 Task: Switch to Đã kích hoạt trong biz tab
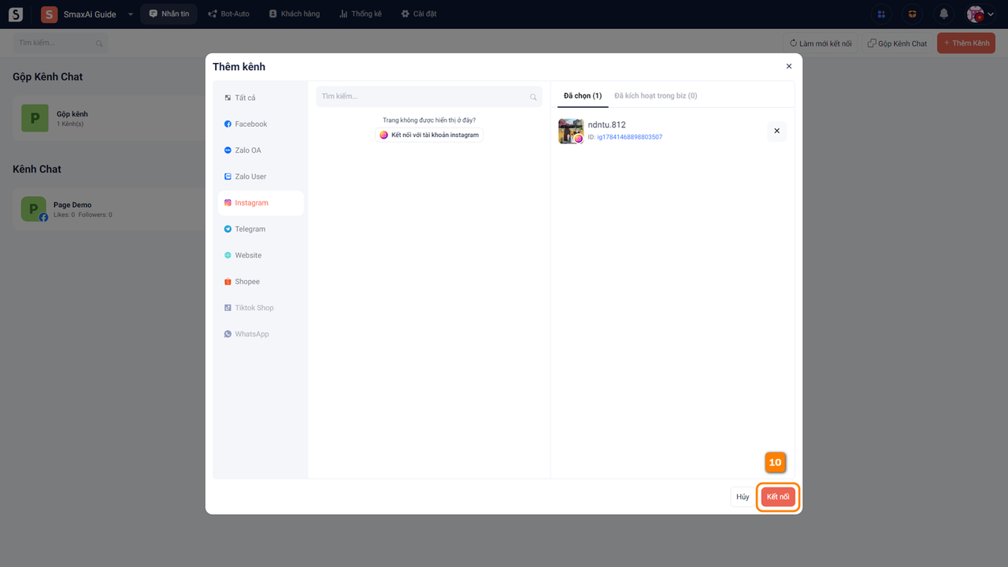(655, 96)
